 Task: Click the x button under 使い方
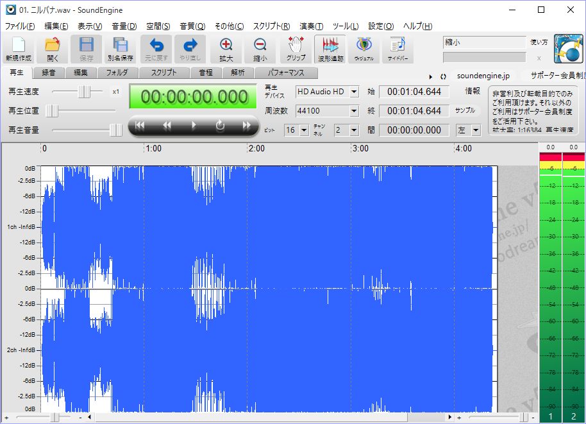click(x=539, y=58)
